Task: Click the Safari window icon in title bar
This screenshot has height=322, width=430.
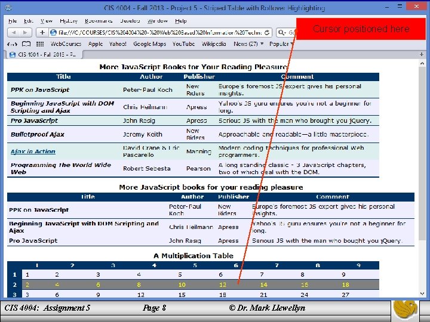Action: (x=8, y=8)
